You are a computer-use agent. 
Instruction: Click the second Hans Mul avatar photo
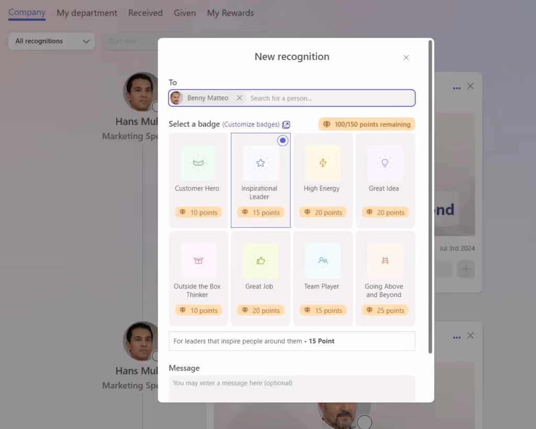pos(141,341)
